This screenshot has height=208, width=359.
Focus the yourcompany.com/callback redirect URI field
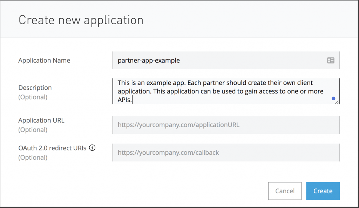click(226, 152)
